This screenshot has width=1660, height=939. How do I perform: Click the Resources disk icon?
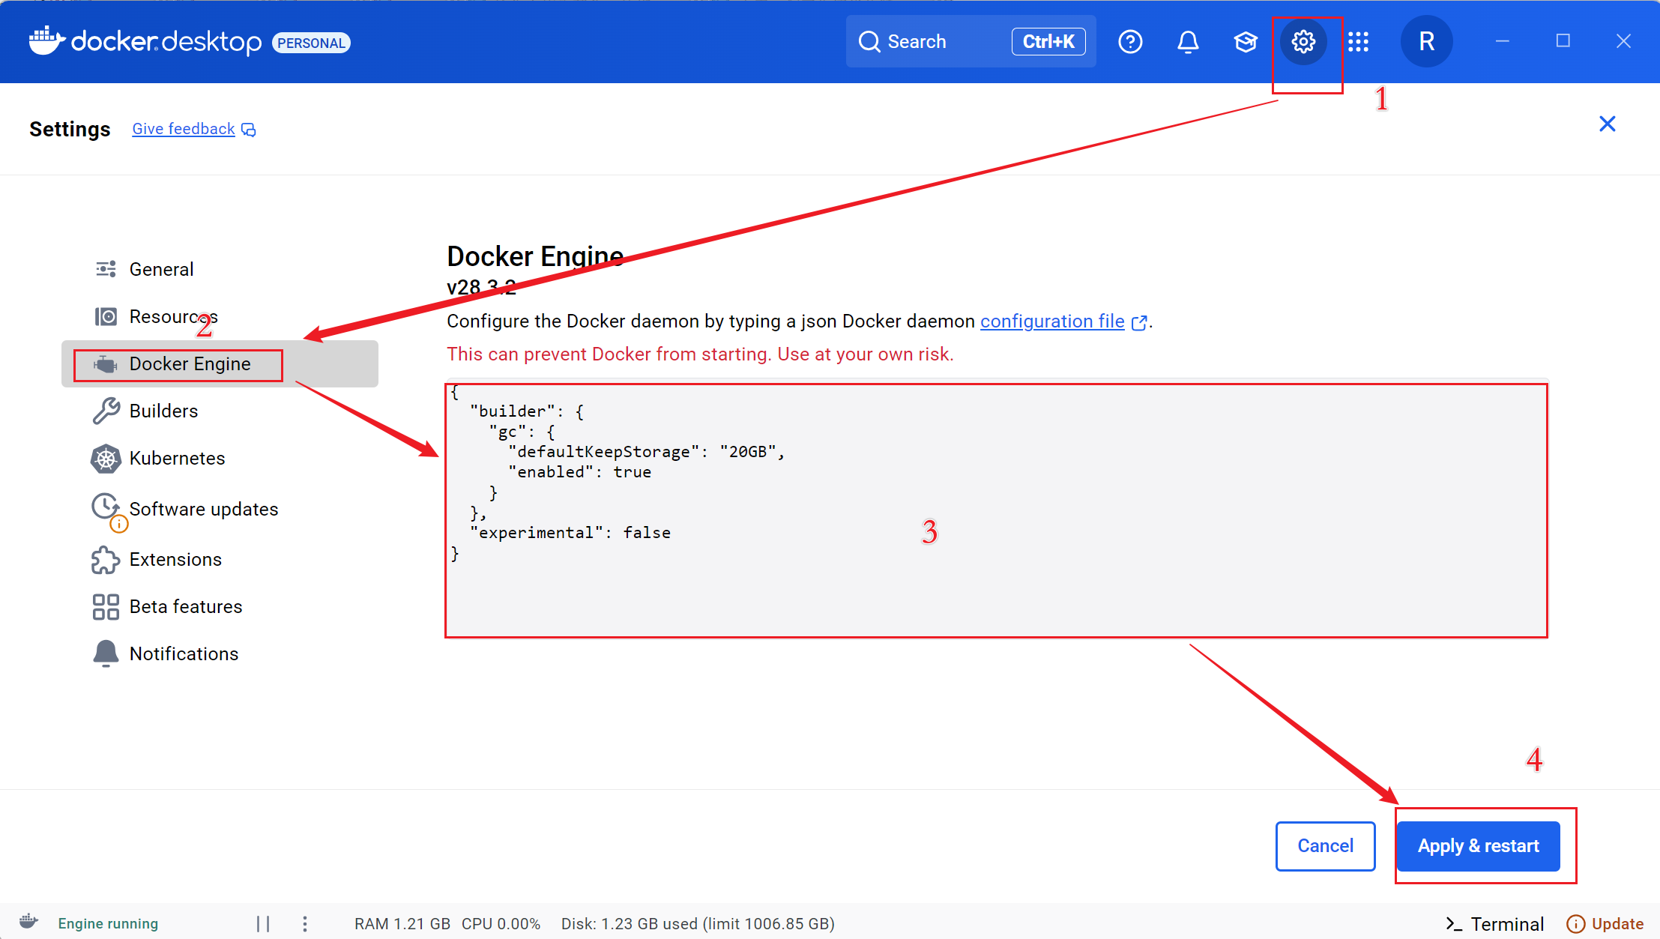pos(106,316)
